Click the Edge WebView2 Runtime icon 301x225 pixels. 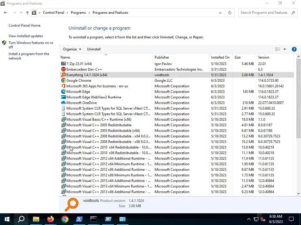63,97
